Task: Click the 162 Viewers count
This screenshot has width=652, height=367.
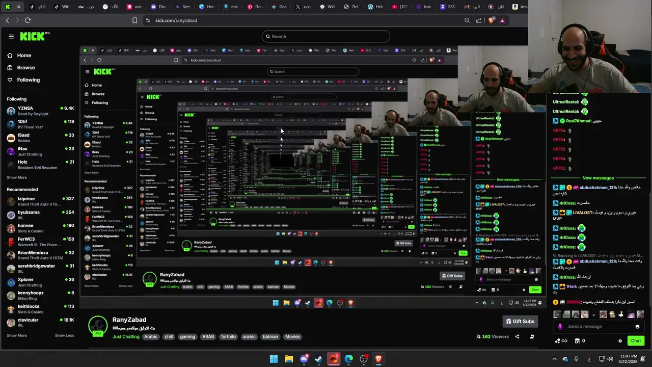Action: [492, 336]
